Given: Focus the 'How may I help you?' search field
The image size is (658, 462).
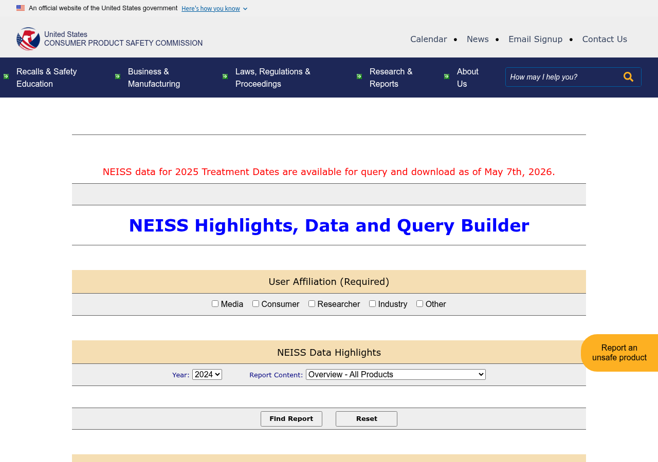Looking at the screenshot, I should coord(563,77).
